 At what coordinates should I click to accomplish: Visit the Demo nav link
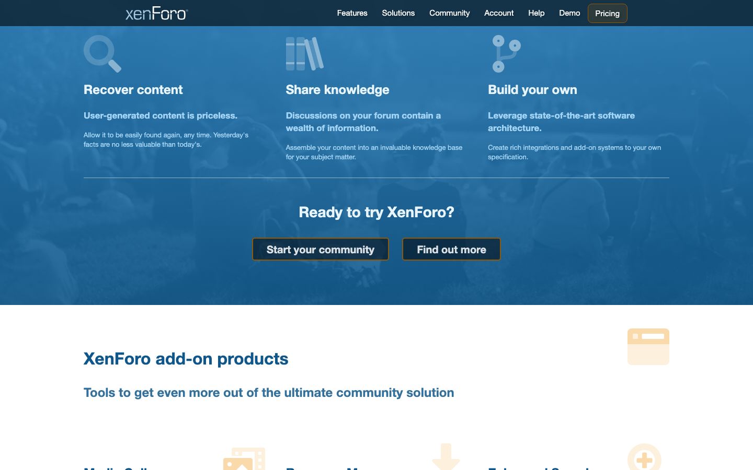(569, 13)
